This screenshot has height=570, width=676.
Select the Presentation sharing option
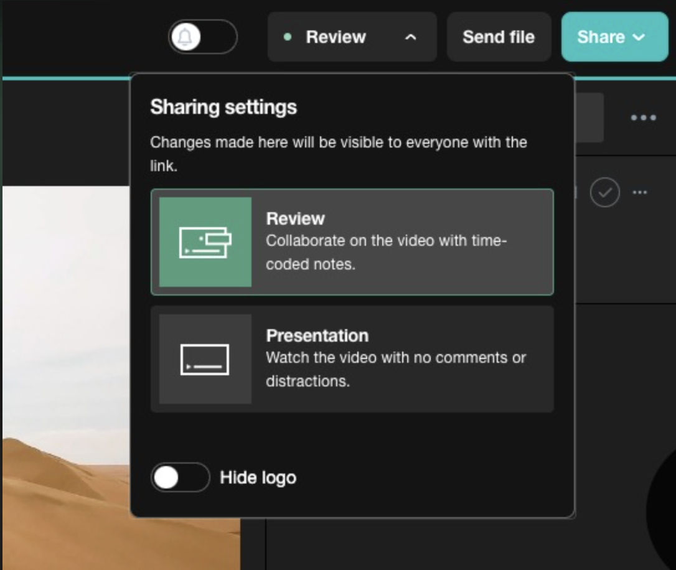(x=352, y=359)
